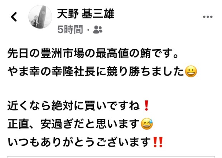
Task: Tap the dot separator beside 5時間
Action: pos(88,30)
